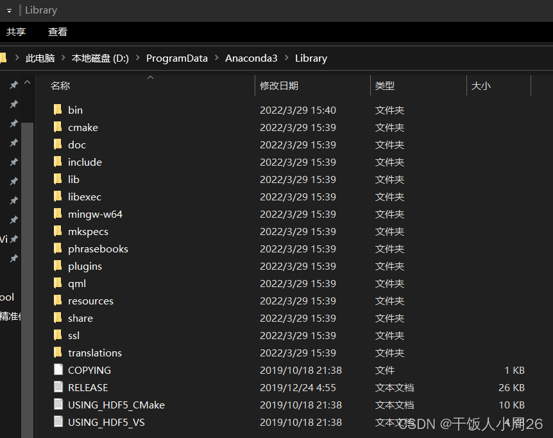Click the lib folder icon
This screenshot has width=553, height=438.
tap(58, 179)
